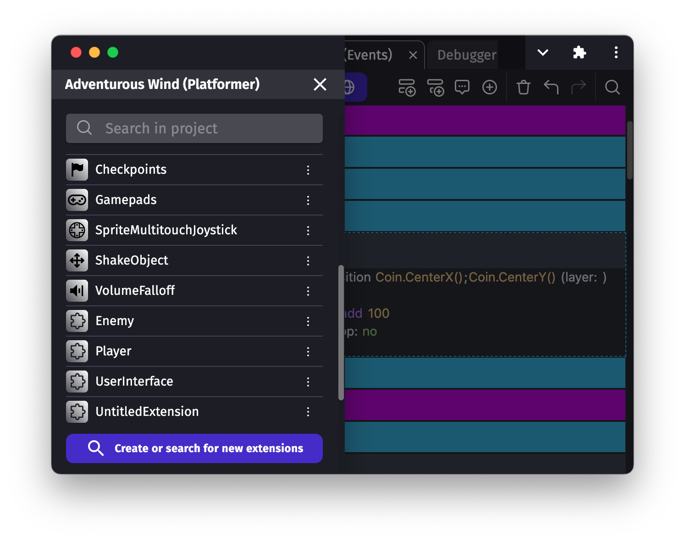Undo the last change

(551, 87)
